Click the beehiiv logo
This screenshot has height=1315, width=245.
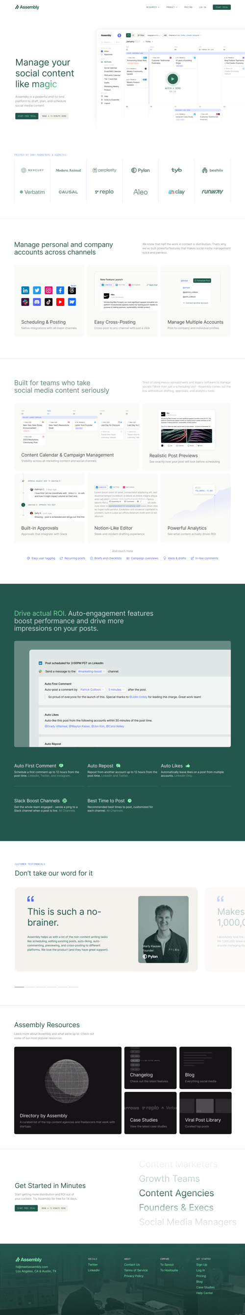[212, 171]
